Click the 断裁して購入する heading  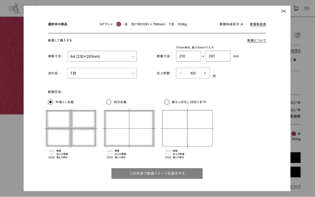(60, 41)
